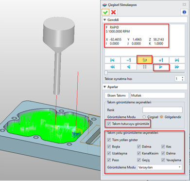Click the fast rewind double-arrow button
The image size is (190, 181).
(112, 67)
